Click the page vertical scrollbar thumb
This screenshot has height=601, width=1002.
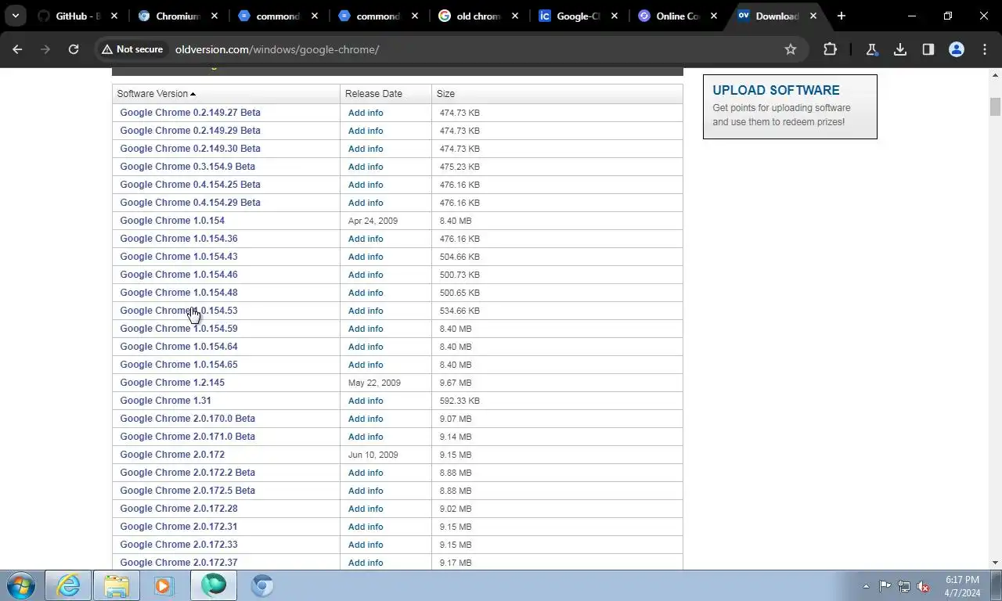click(995, 107)
